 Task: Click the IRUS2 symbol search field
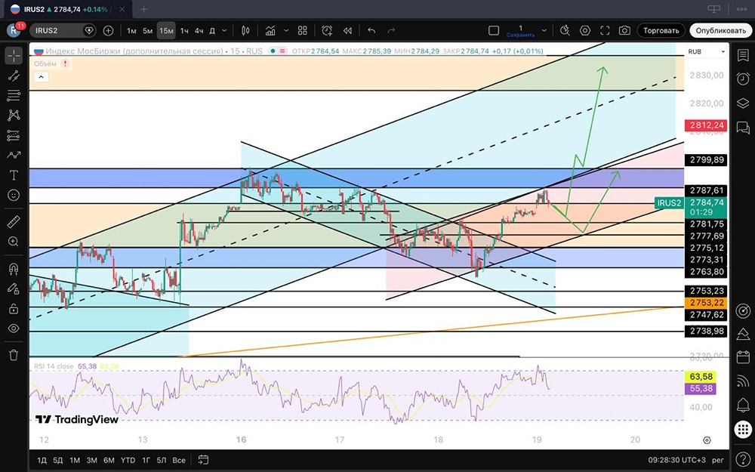tap(63, 30)
